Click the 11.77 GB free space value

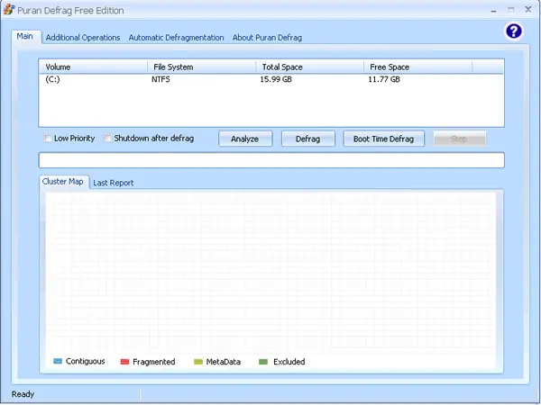(x=384, y=79)
